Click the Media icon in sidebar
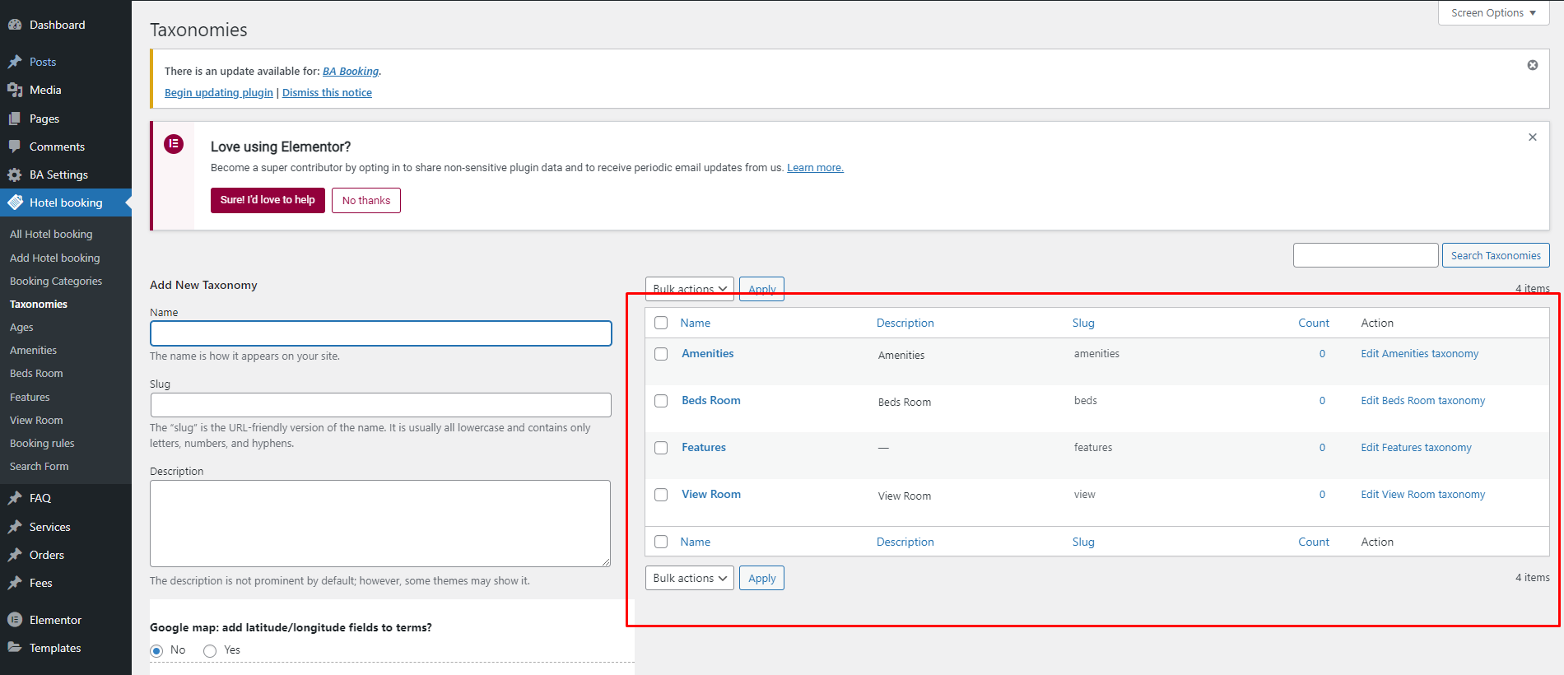 [15, 90]
